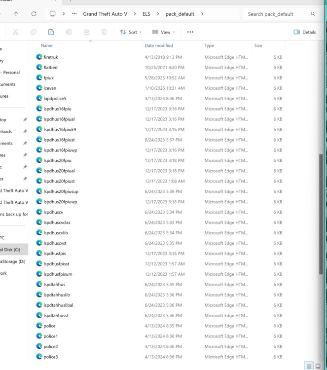This screenshot has width=327, height=370.
Task: Click the Copy icon in toolbar
Action: (33, 32)
